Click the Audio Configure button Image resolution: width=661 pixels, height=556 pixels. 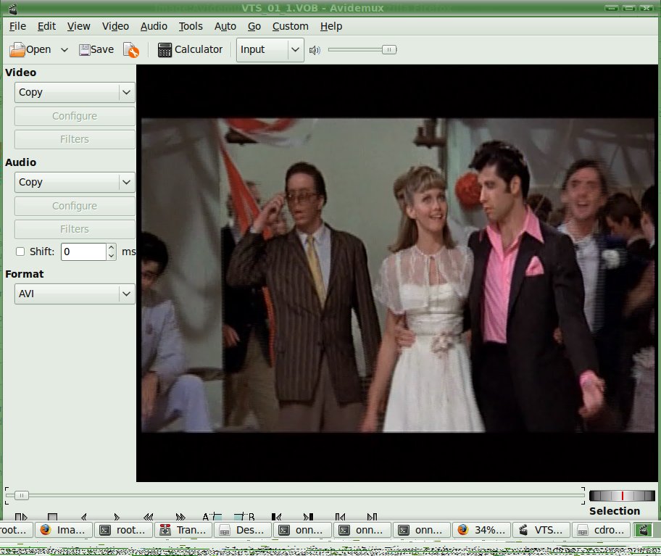[75, 206]
